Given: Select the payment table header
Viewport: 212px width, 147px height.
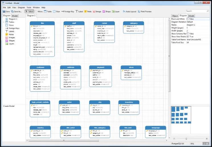Looking at the screenshot, I should (101, 67).
